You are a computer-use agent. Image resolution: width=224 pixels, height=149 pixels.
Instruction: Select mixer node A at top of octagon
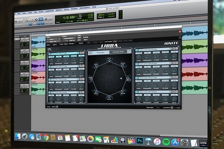coord(109,60)
